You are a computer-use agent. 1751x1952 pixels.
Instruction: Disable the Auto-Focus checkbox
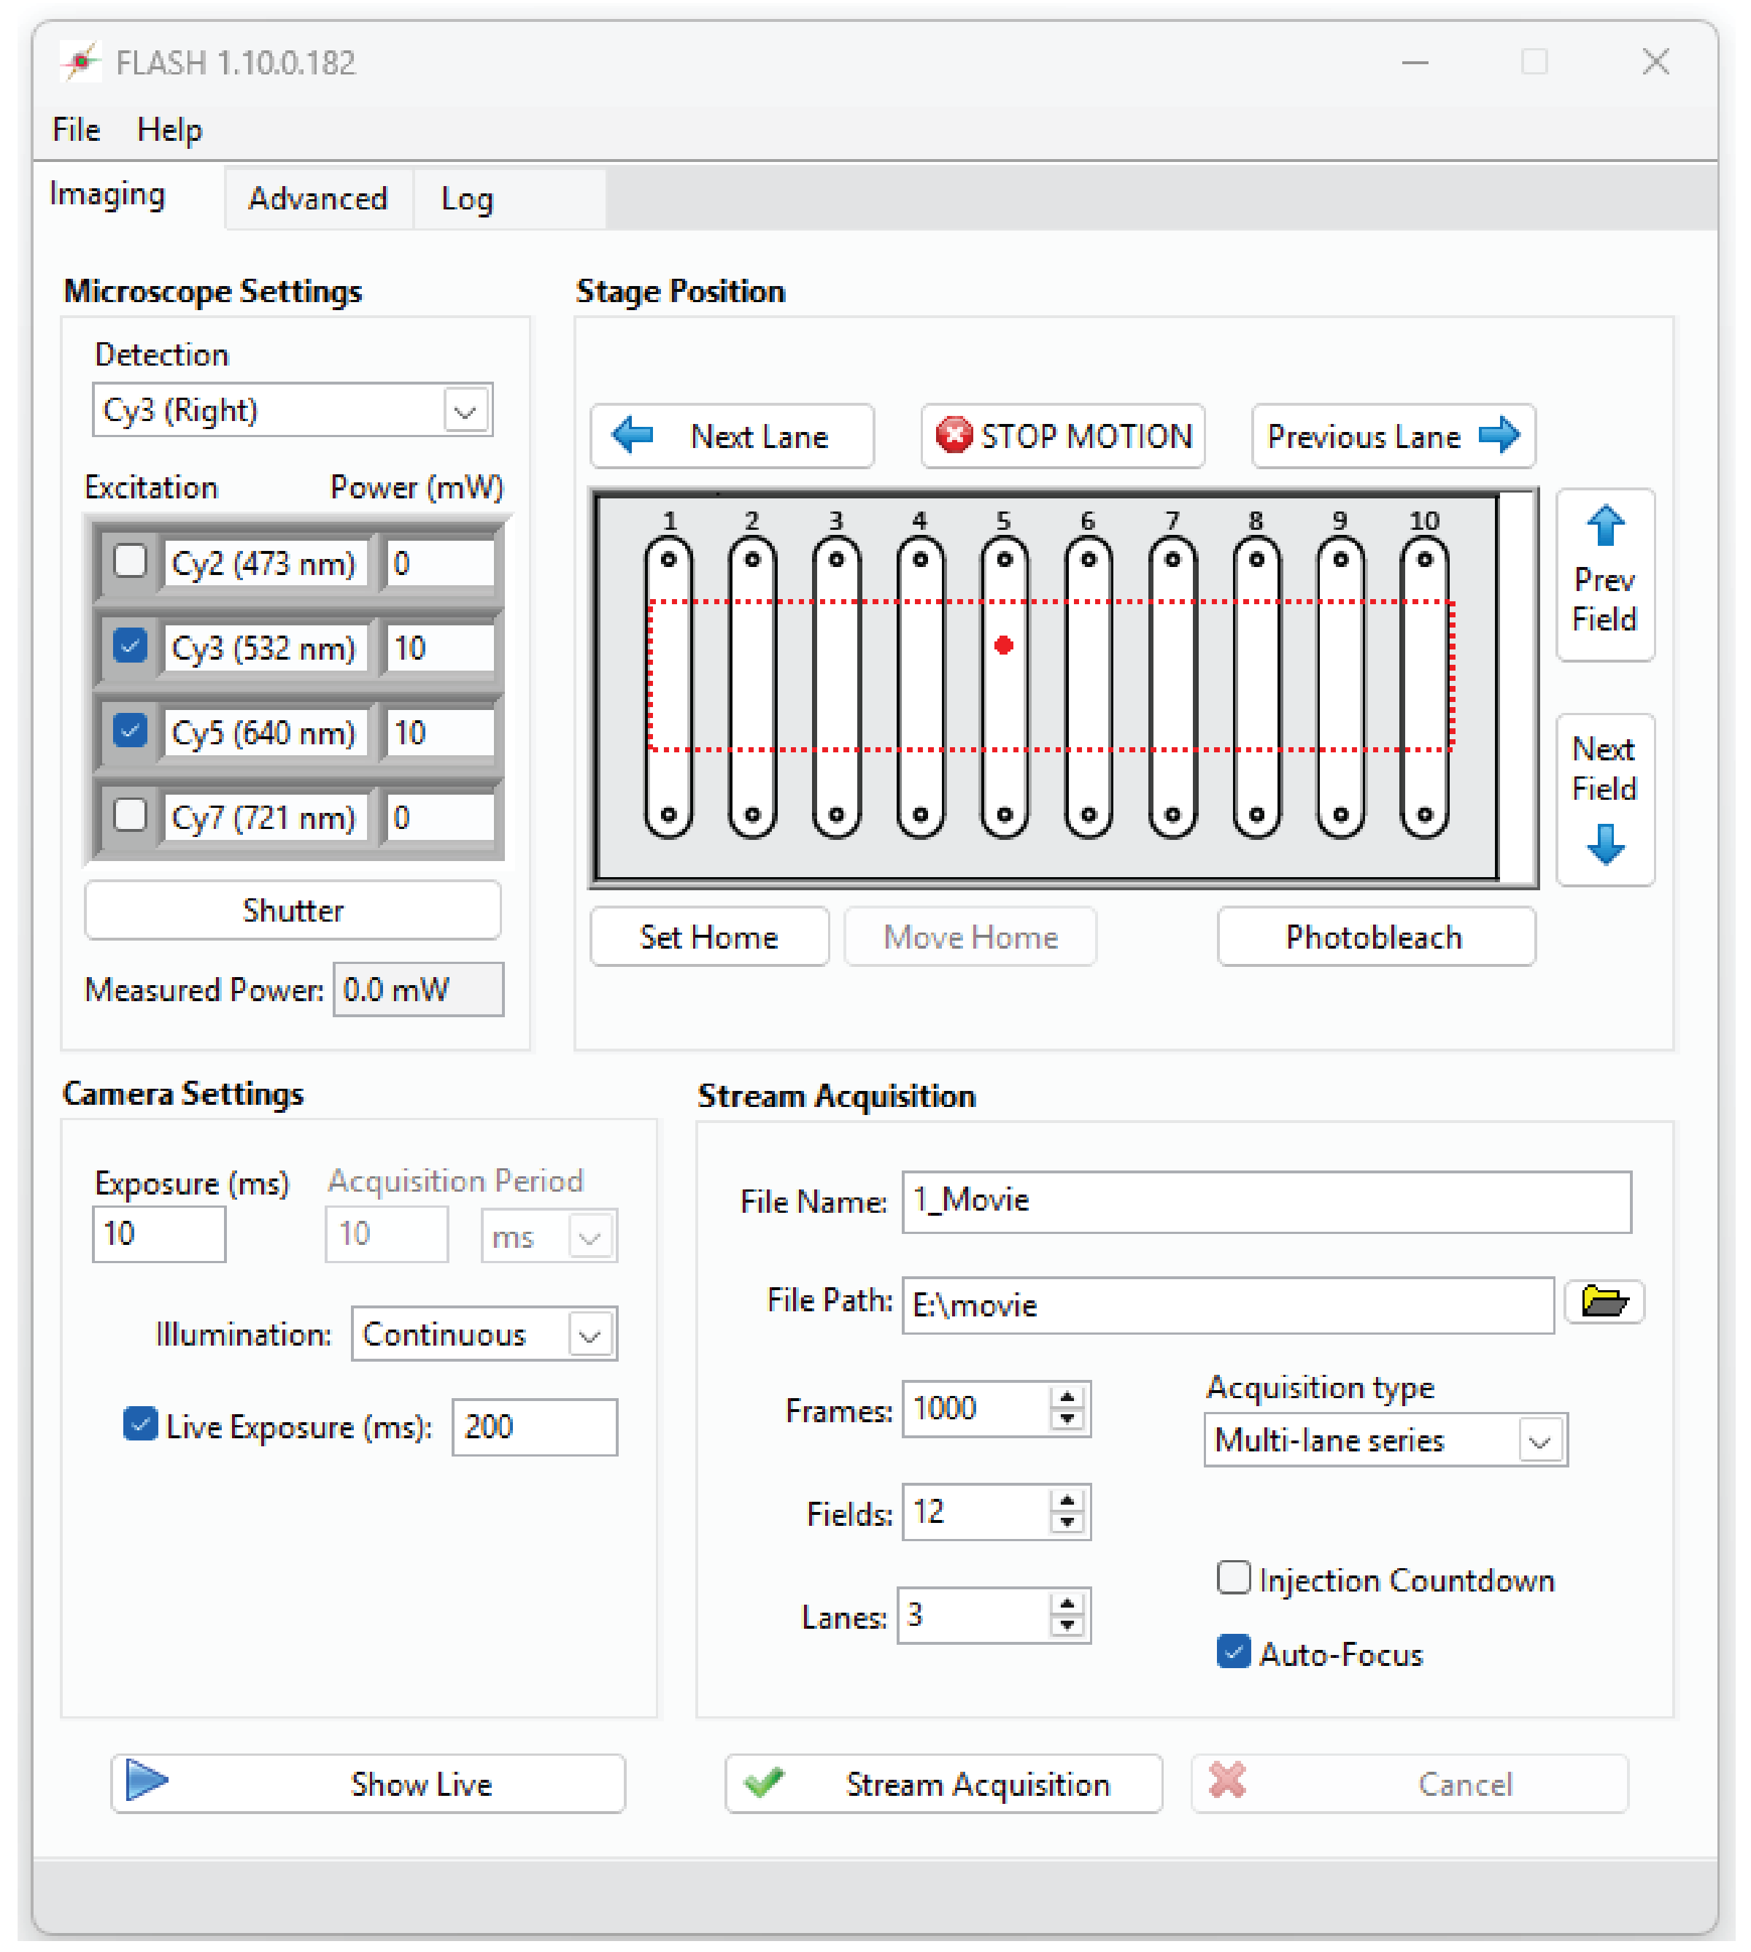1234,1652
